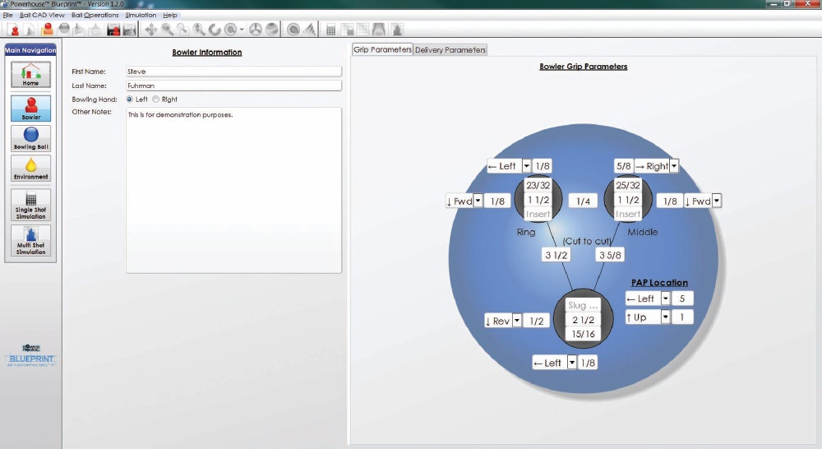822x449 pixels.
Task: Expand the PAP Location Left dropdown
Action: pos(665,299)
